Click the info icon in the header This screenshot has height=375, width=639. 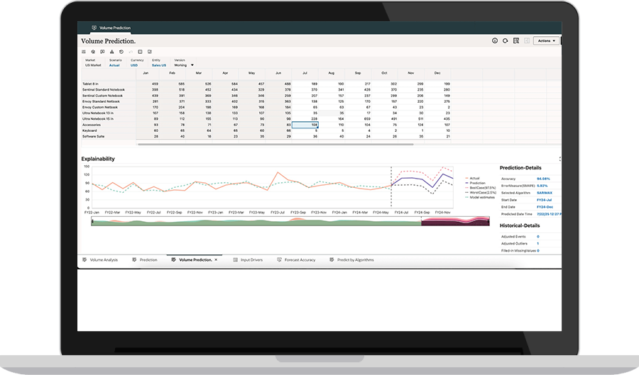point(495,41)
